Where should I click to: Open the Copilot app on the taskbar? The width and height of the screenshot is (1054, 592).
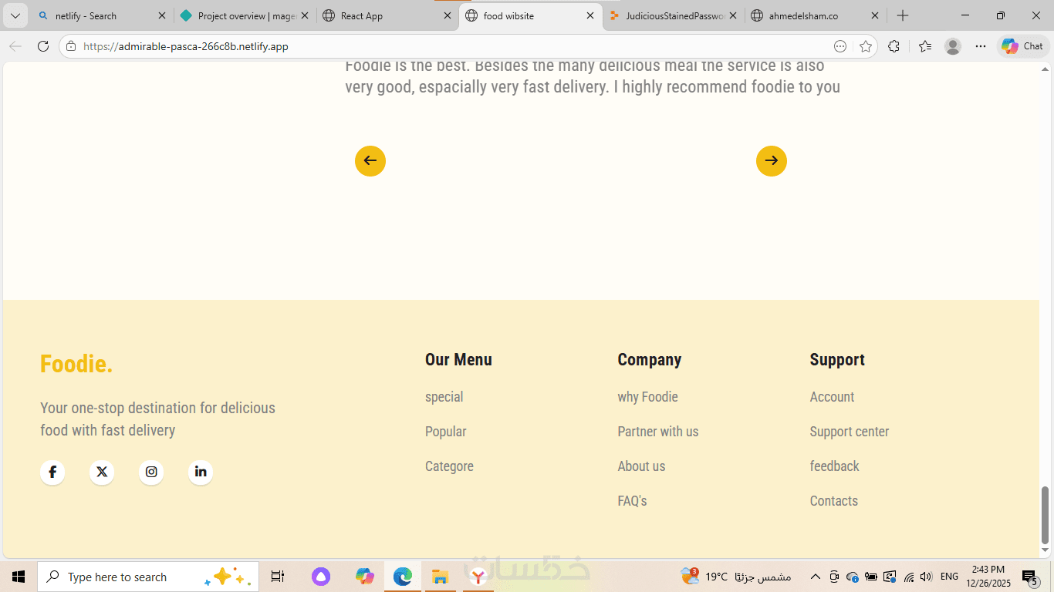[364, 577]
